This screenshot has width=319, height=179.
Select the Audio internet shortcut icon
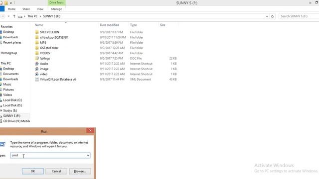click(37, 64)
